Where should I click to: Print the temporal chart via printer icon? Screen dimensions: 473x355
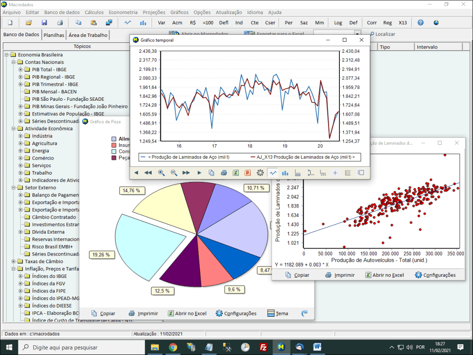tap(224, 173)
